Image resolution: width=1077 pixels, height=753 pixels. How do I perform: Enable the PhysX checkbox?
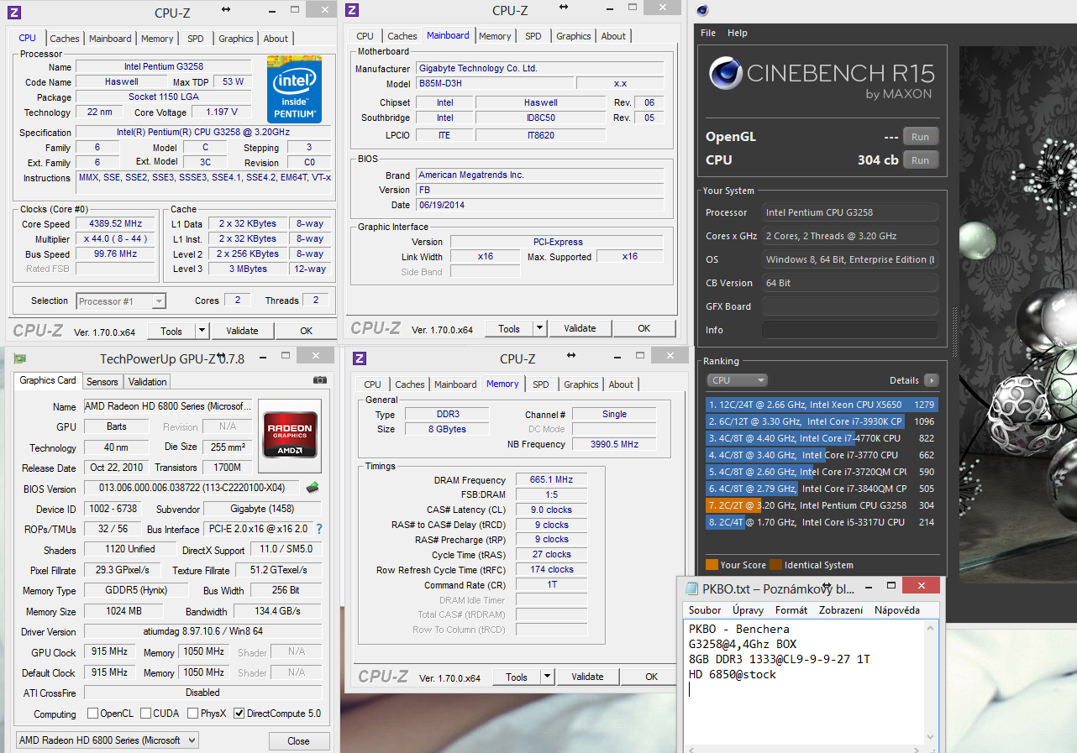pos(193,714)
